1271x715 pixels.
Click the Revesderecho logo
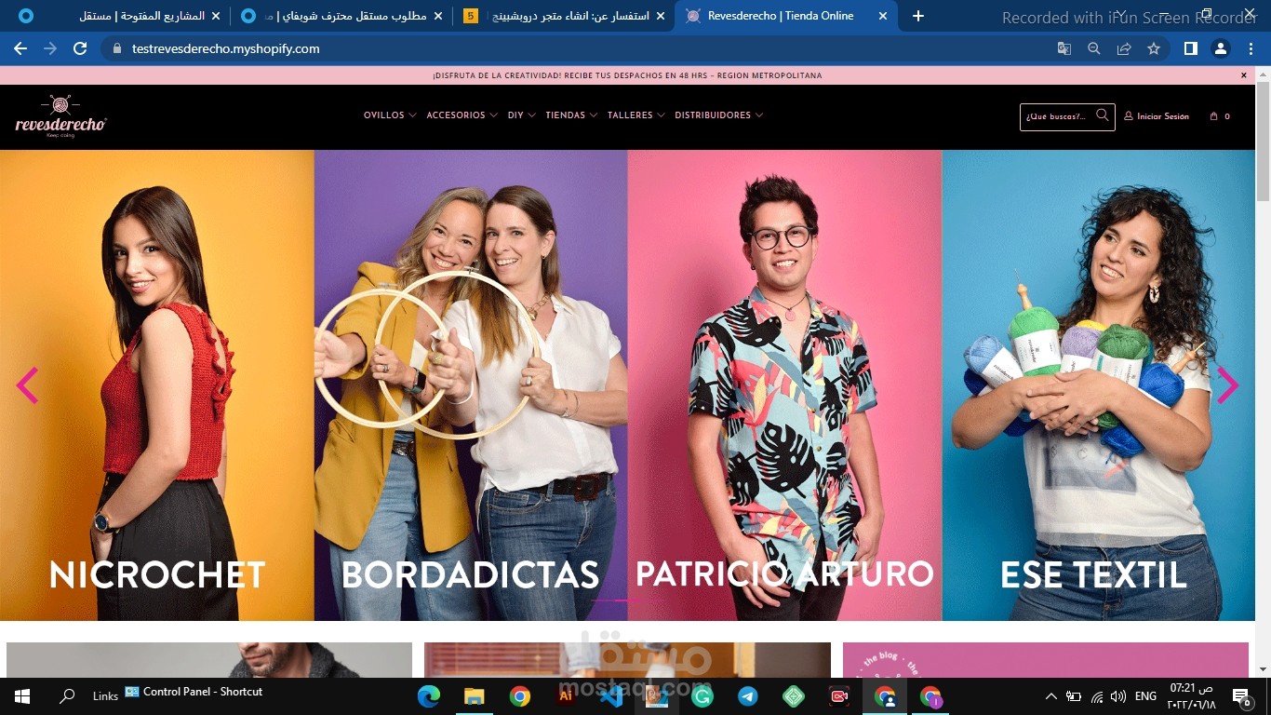coord(60,116)
